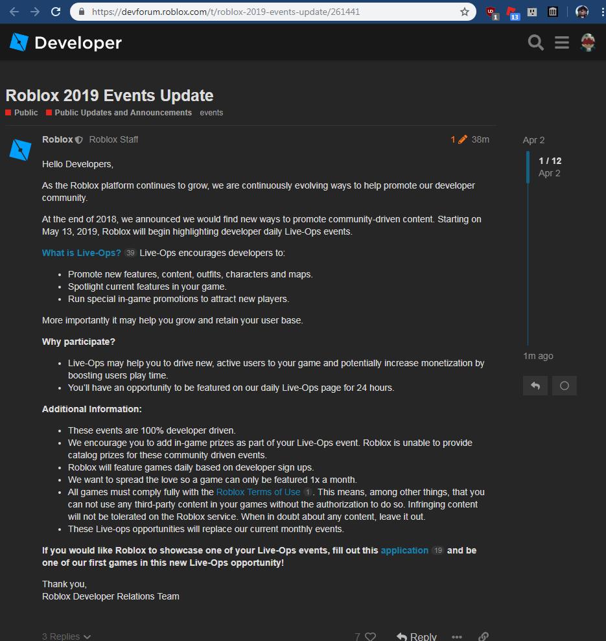This screenshot has height=641, width=606.
Task: Open the Roblox Terms of Use link
Action: [258, 492]
